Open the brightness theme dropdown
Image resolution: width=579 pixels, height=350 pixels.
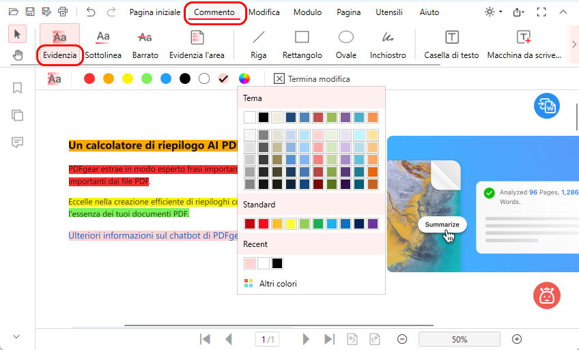(x=494, y=12)
